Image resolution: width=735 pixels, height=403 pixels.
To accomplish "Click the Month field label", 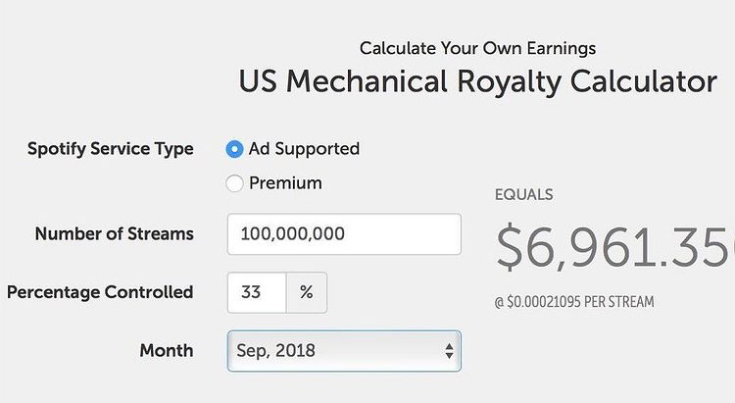I will [x=167, y=350].
